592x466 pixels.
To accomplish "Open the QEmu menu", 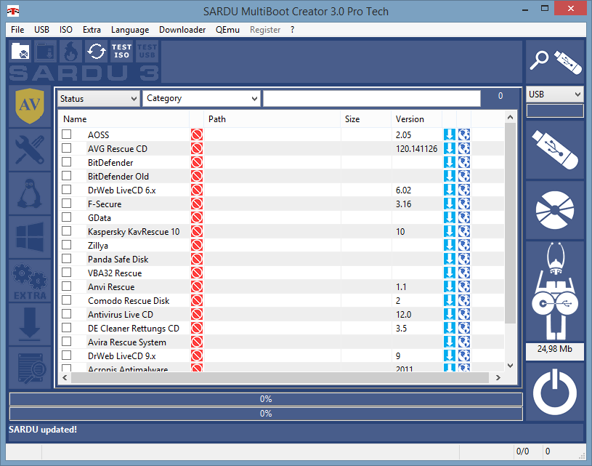I will [227, 30].
